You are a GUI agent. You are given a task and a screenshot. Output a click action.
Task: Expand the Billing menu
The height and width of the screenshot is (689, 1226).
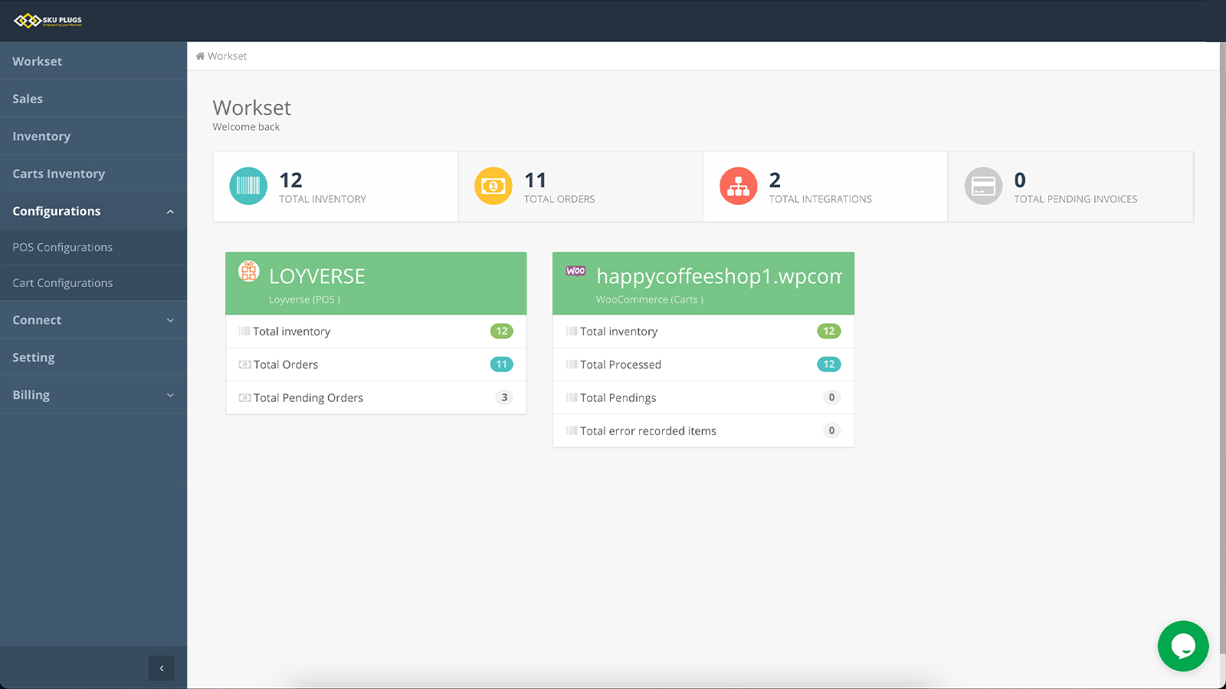tap(93, 394)
